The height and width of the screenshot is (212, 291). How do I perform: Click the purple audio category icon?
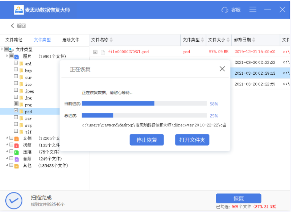coord(17,159)
